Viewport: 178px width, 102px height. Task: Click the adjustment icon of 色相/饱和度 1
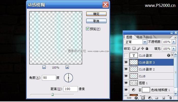click(133, 90)
